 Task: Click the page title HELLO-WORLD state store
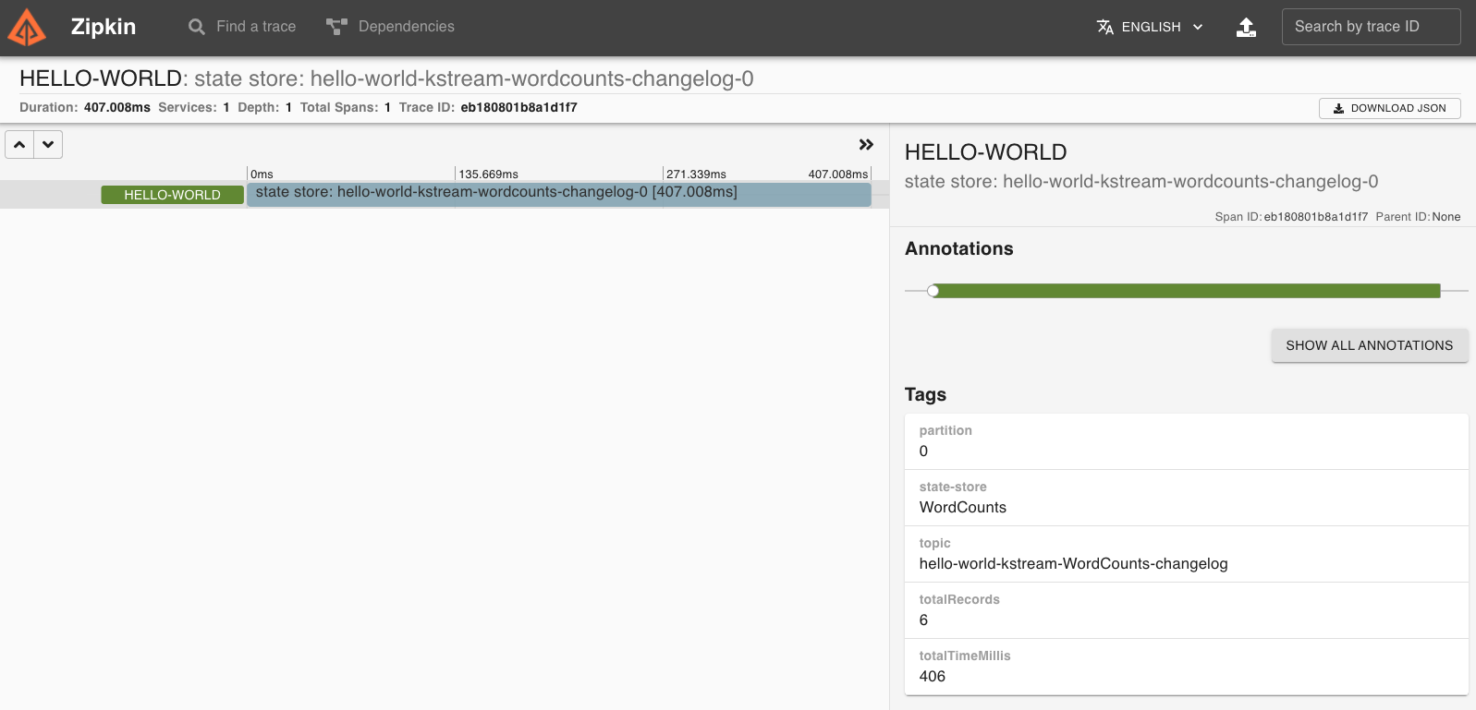[x=386, y=78]
